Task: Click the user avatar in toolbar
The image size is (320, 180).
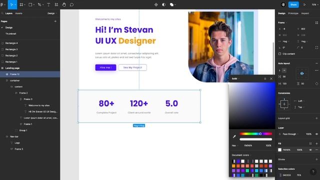Action: 283,4
